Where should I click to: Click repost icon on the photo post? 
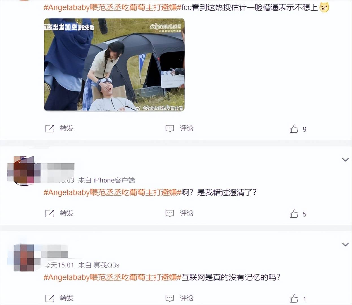click(50, 128)
